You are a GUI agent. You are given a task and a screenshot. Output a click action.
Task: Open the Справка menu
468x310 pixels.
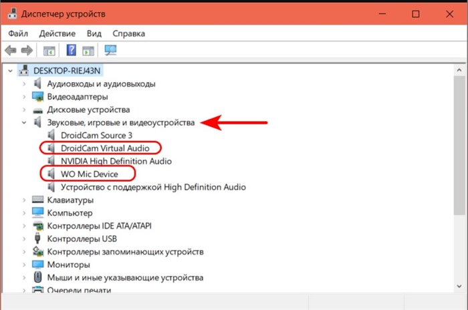(128, 33)
